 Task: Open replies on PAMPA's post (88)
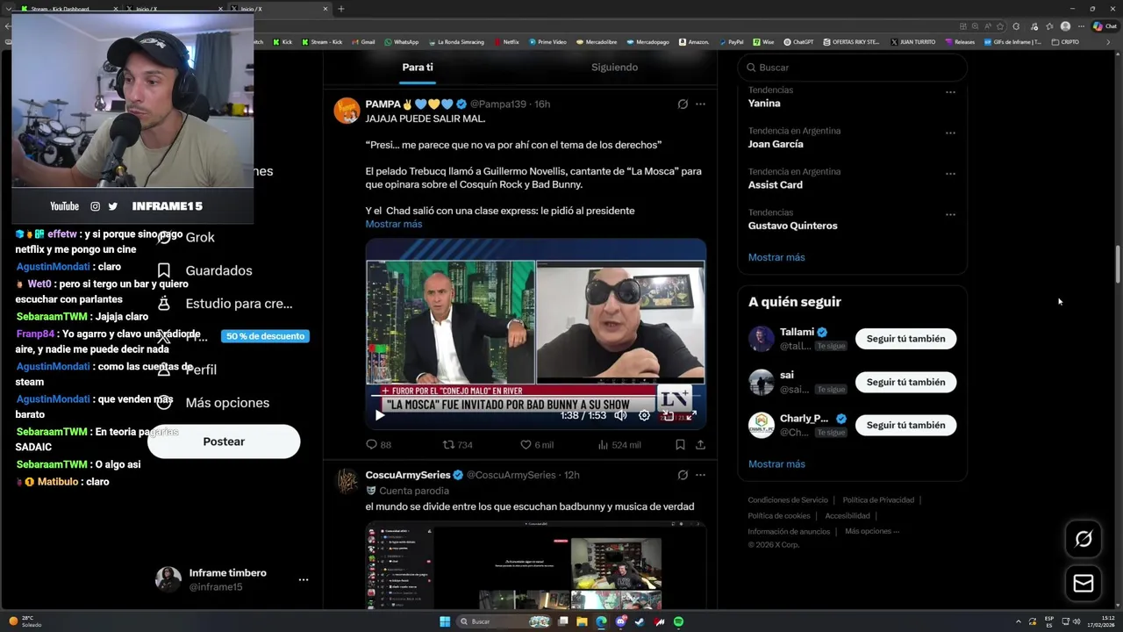tap(379, 445)
